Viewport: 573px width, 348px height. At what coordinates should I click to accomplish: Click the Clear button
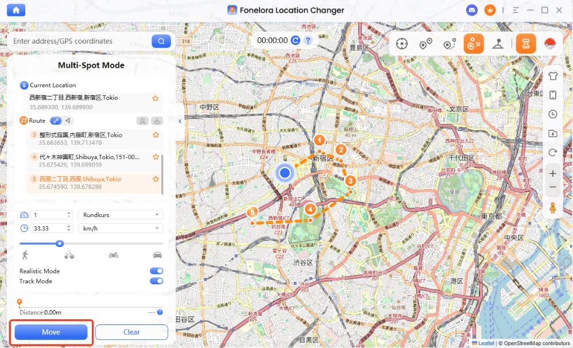pyautogui.click(x=131, y=332)
